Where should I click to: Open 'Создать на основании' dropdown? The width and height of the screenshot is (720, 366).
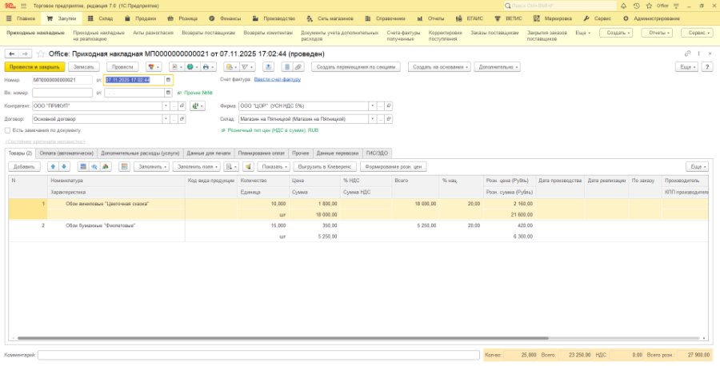coord(440,67)
